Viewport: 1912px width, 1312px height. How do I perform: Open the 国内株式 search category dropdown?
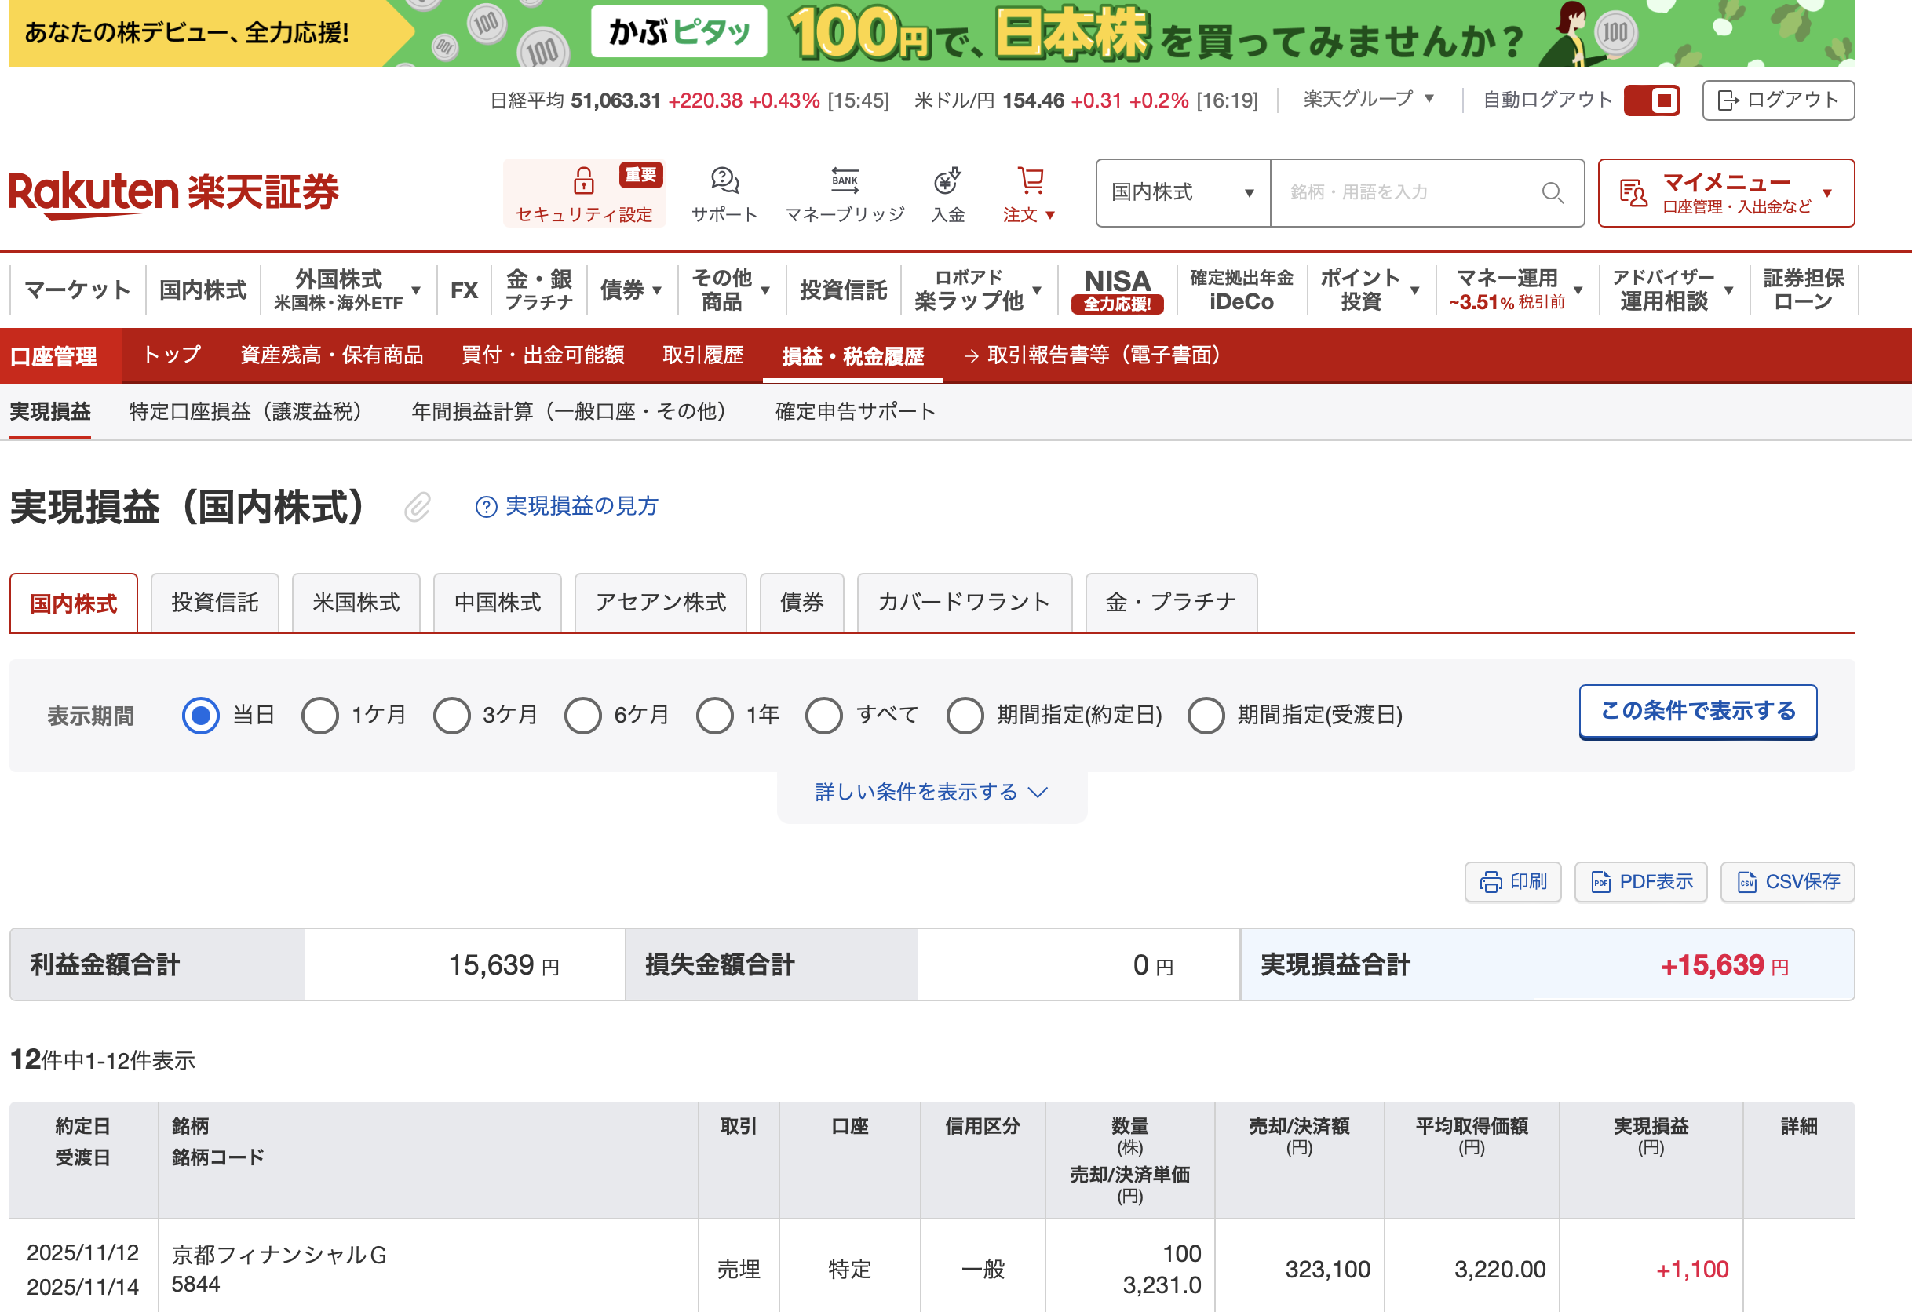(x=1182, y=192)
